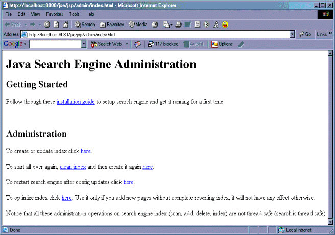Open Google toolbar Options
Viewport: 335px width, 235px height.
[222, 44]
